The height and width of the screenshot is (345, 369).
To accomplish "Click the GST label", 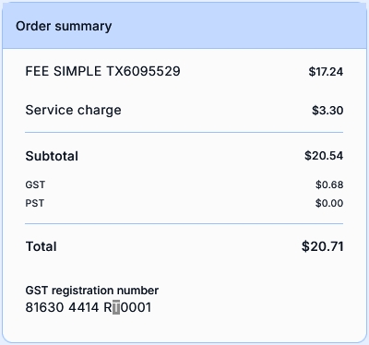I will pyautogui.click(x=35, y=184).
